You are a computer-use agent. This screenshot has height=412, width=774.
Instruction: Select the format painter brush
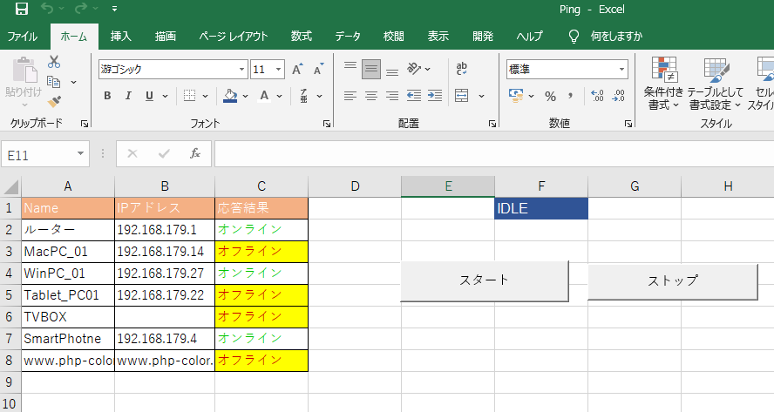(54, 99)
